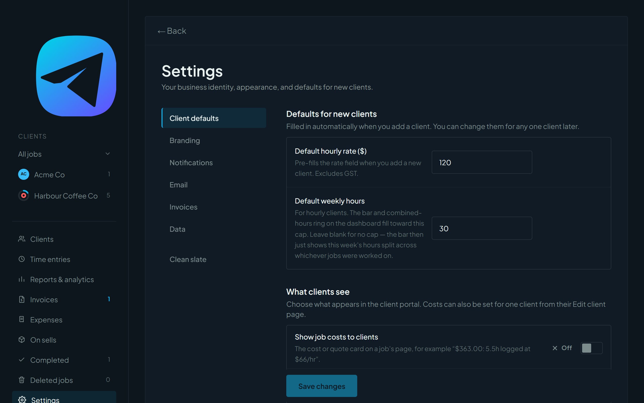
Task: Open Reports & analytics
Action: [64, 279]
